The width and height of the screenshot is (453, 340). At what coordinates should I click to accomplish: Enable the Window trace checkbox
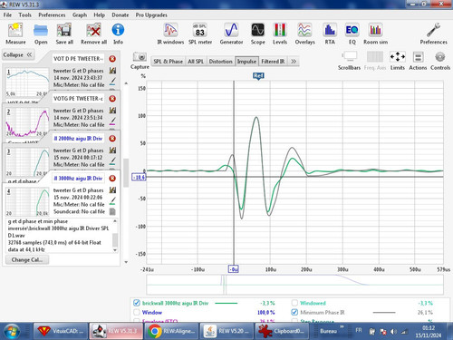[137, 312]
